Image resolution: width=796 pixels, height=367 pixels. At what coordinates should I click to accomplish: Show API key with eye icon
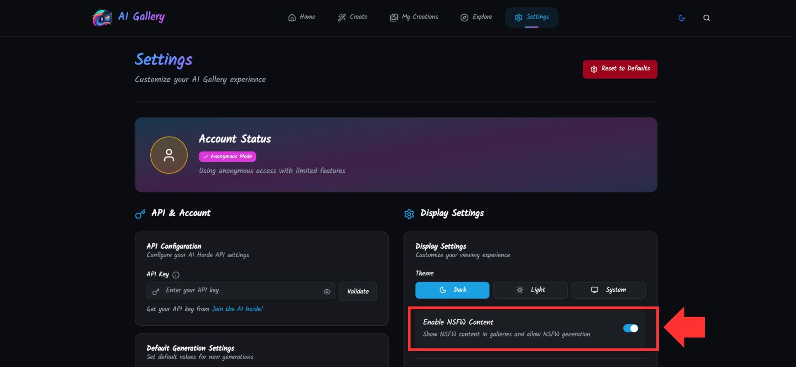pos(327,292)
